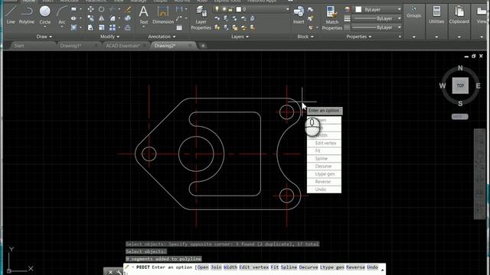Select the Linear dimension icon
This screenshot has height=275, width=490.
point(179,9)
